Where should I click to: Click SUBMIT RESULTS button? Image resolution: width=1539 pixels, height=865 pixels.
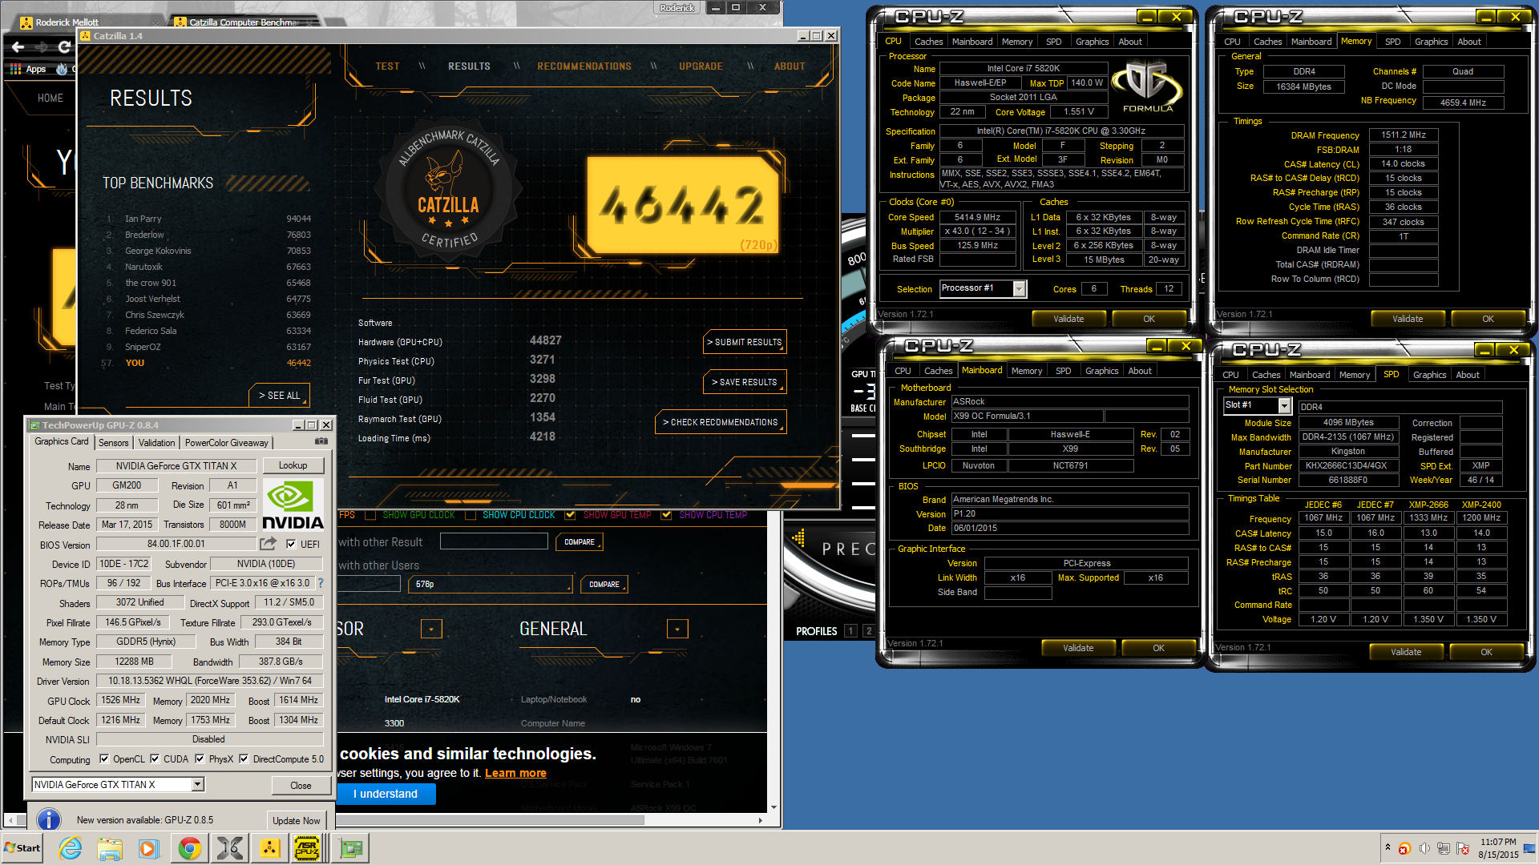(745, 342)
